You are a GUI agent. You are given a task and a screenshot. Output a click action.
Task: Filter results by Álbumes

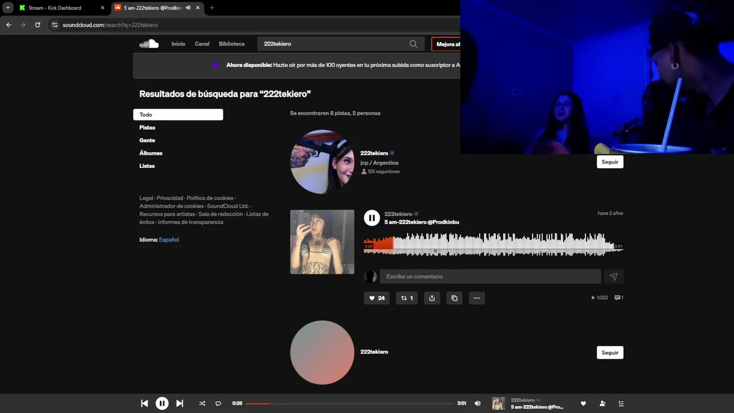tap(151, 153)
